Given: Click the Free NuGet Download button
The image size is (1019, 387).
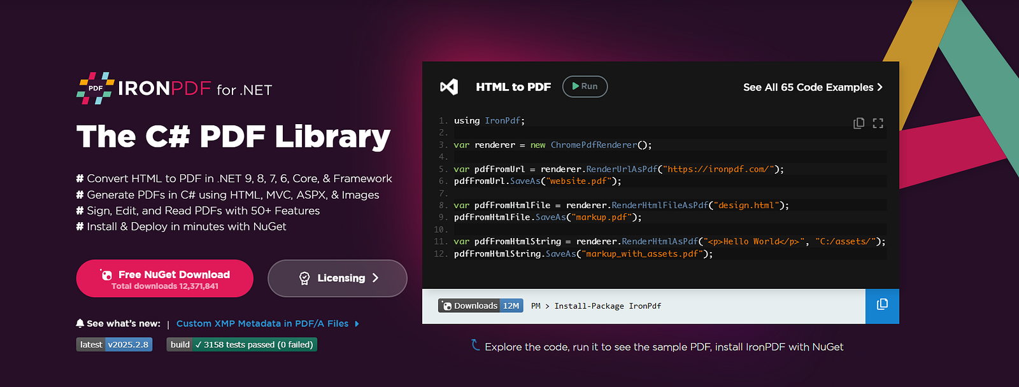Looking at the screenshot, I should pos(165,278).
